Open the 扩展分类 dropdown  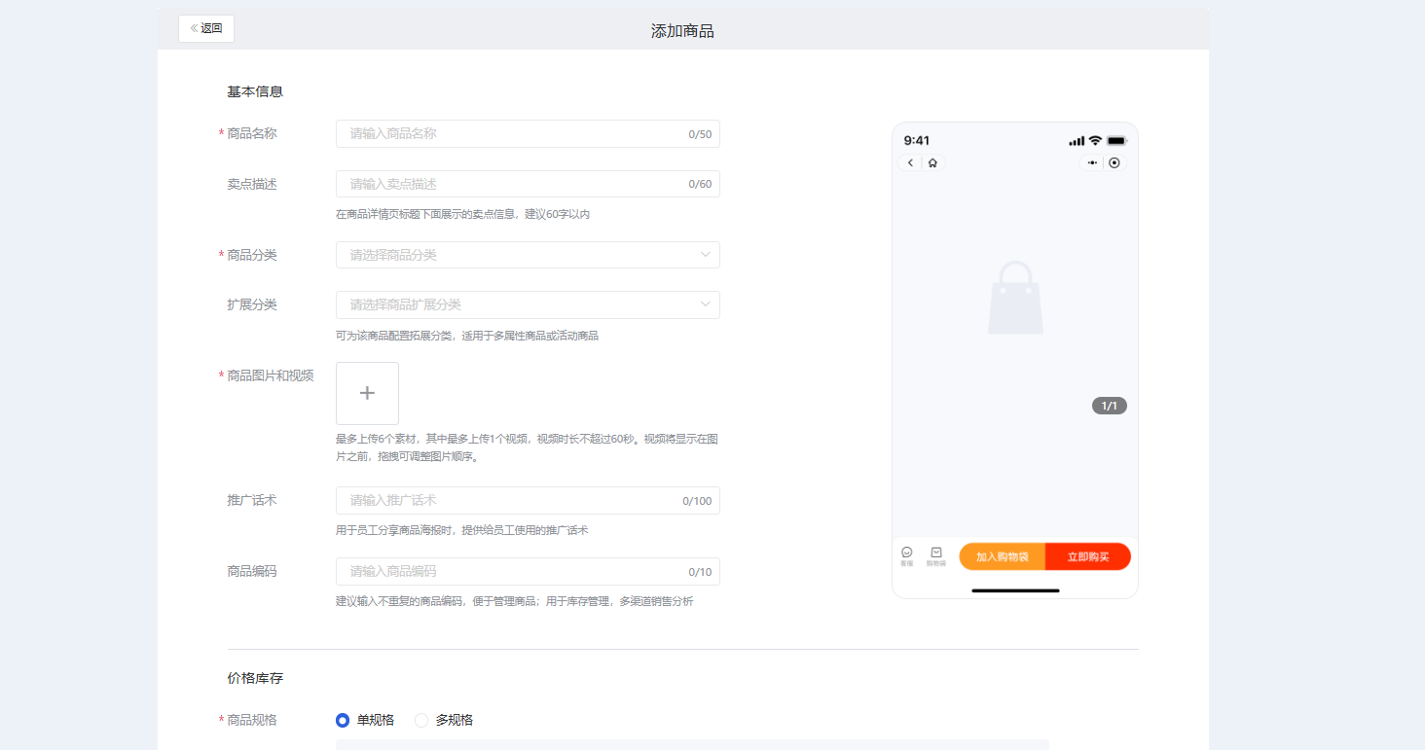pos(528,304)
